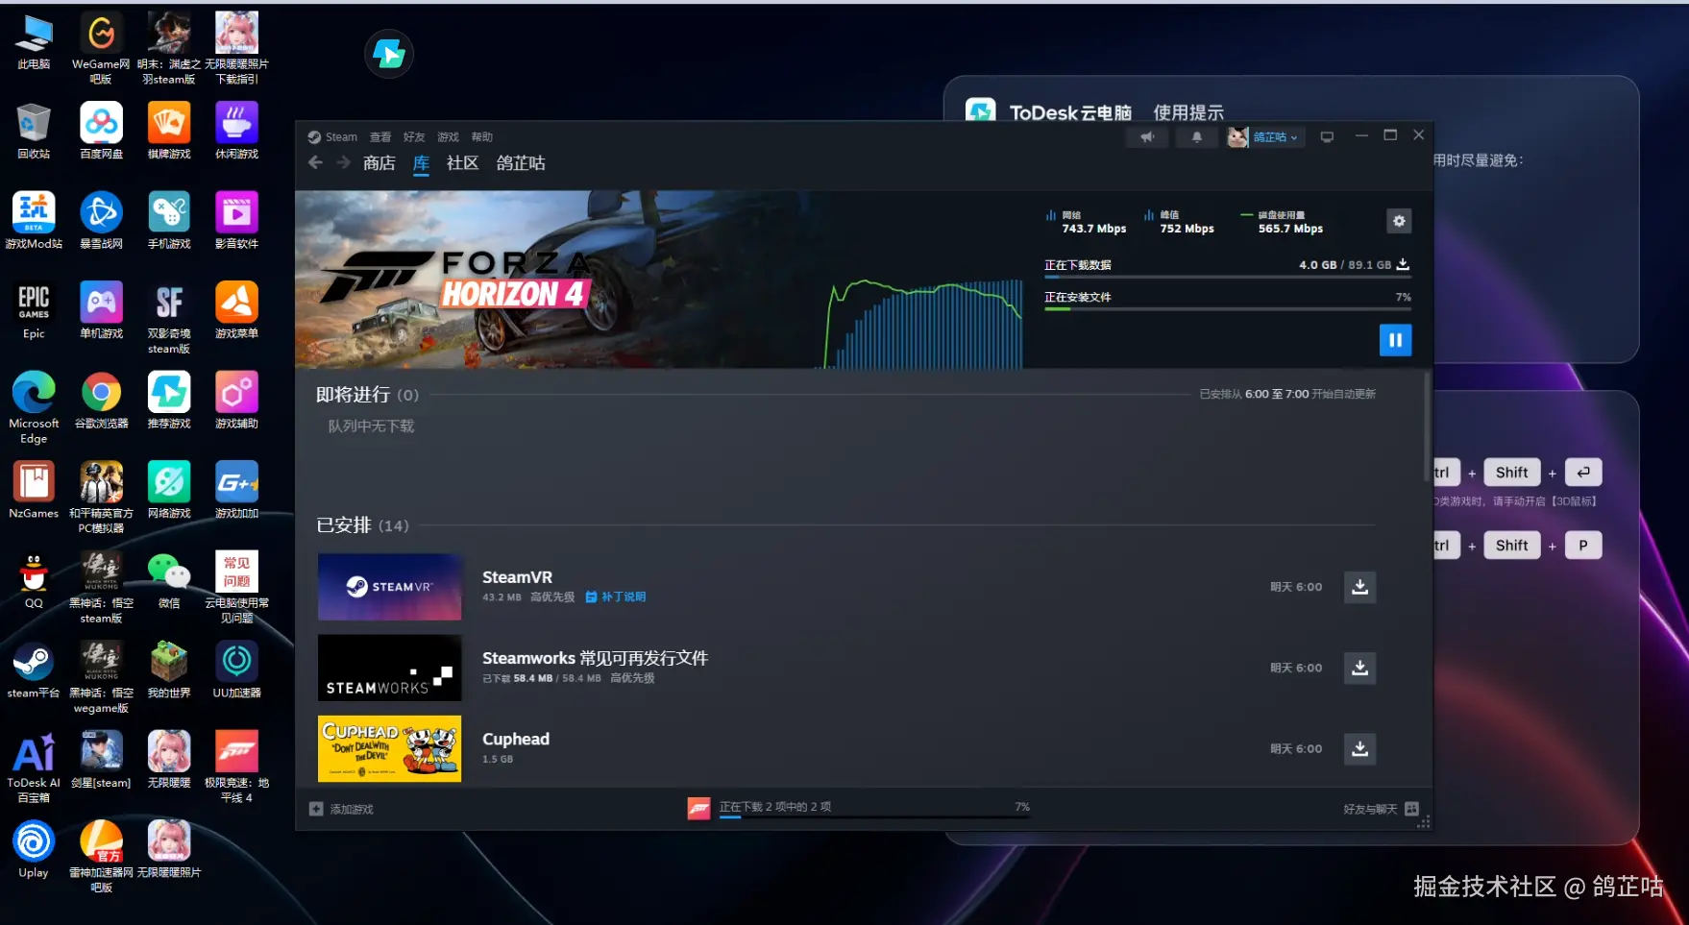Pause the Forza Horizon 4 download
Image resolution: width=1689 pixels, height=925 pixels.
1395,340
